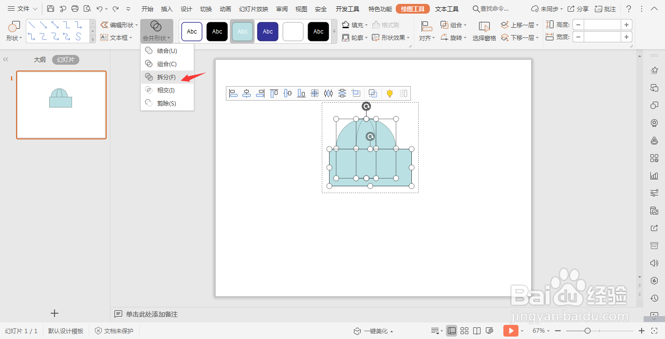
Task: Apply the light teal Abc shape style
Action: (x=242, y=32)
